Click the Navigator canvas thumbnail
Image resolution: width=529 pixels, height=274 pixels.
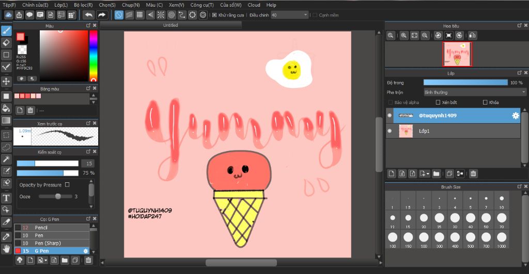pyautogui.click(x=458, y=54)
